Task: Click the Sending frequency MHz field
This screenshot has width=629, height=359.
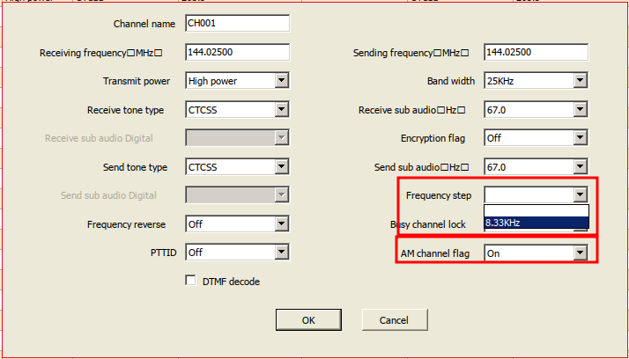Action: click(536, 53)
